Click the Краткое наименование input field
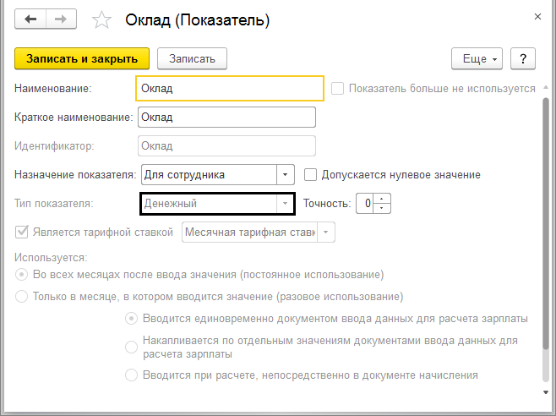 pos(226,117)
